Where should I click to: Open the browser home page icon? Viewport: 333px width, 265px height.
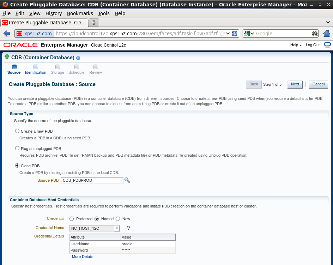[327, 34]
